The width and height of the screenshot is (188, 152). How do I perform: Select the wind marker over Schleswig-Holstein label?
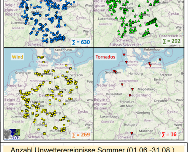44,62
